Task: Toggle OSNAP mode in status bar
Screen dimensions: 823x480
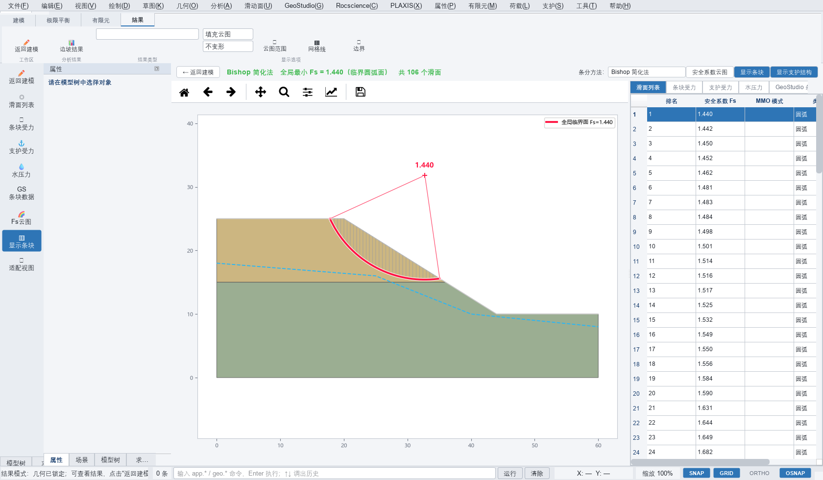Action: coord(795,473)
